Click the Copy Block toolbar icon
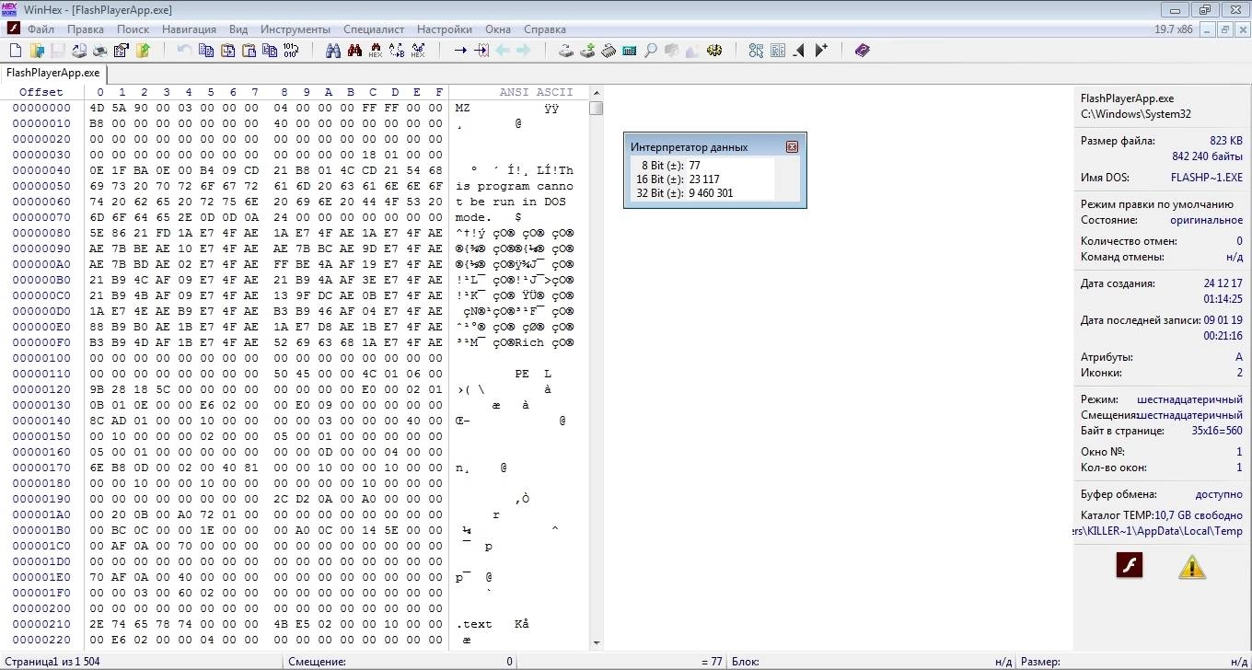This screenshot has width=1252, height=670. [x=205, y=51]
